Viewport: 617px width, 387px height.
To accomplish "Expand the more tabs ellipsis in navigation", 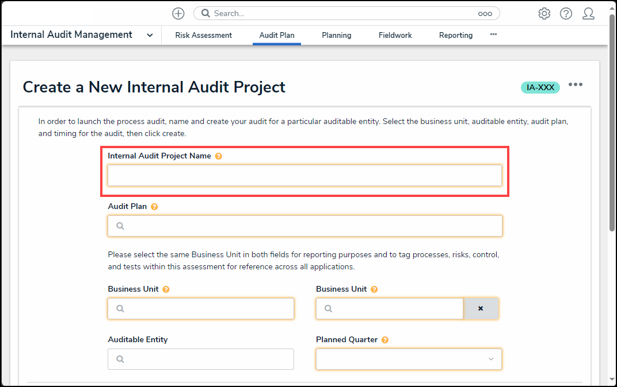I will [x=493, y=34].
